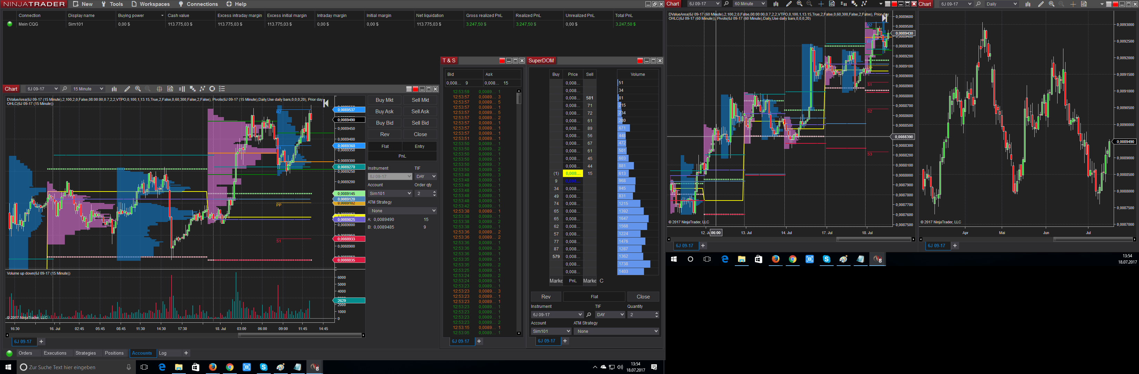Click Windows search box 'Zur Suche Text hier eingeben'

click(x=76, y=367)
